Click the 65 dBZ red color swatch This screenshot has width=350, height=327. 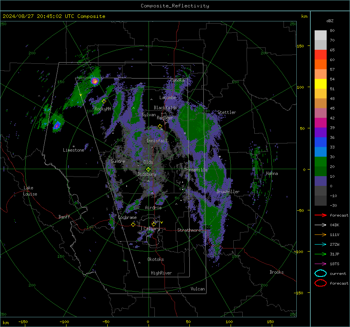point(320,55)
